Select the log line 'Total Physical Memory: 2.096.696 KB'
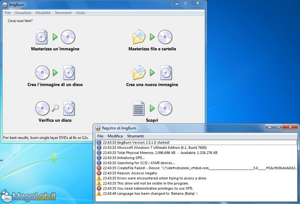 click(x=196, y=153)
